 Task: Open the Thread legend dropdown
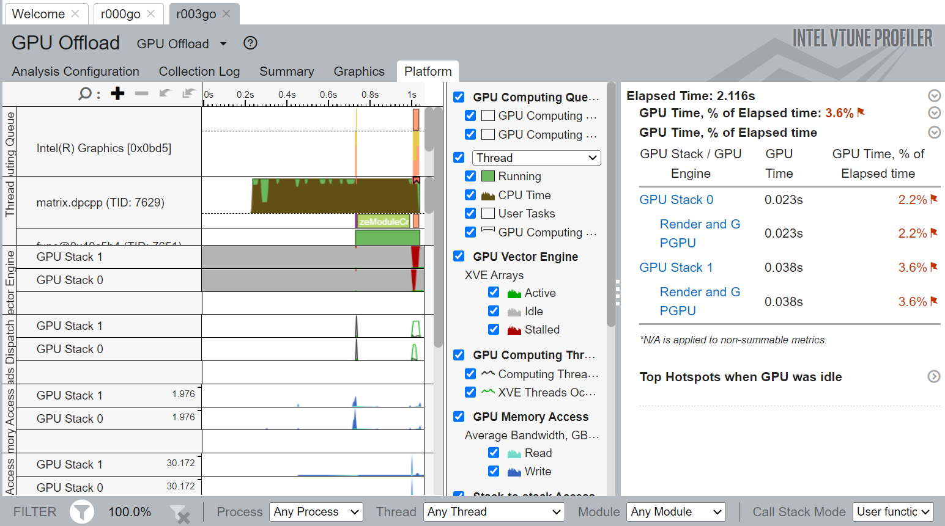[536, 158]
